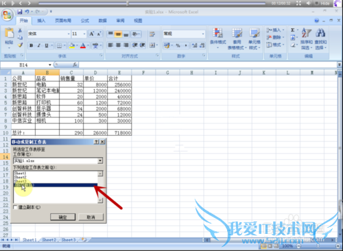This screenshot has height=251, width=343.
Task: Open Format as Table 套用表格格式
Action: [x=237, y=38]
